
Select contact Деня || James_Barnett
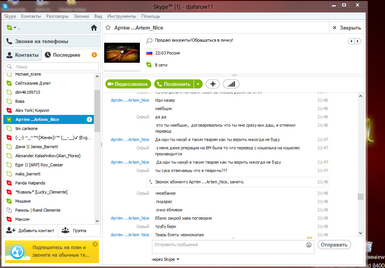tap(49, 147)
